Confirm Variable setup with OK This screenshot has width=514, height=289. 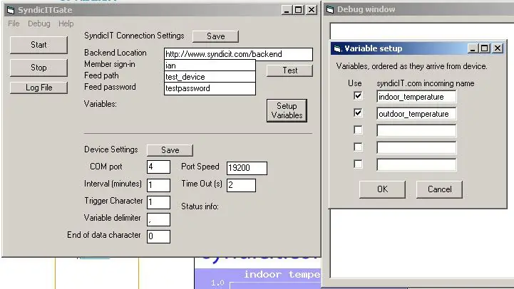click(382, 189)
